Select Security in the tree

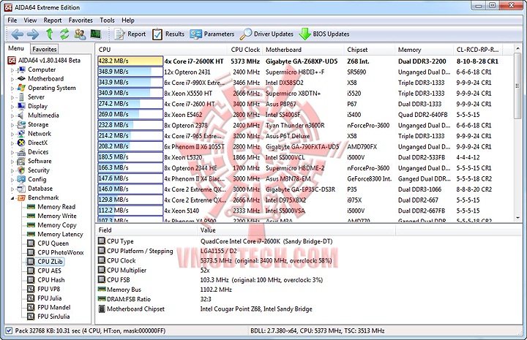pos(39,170)
